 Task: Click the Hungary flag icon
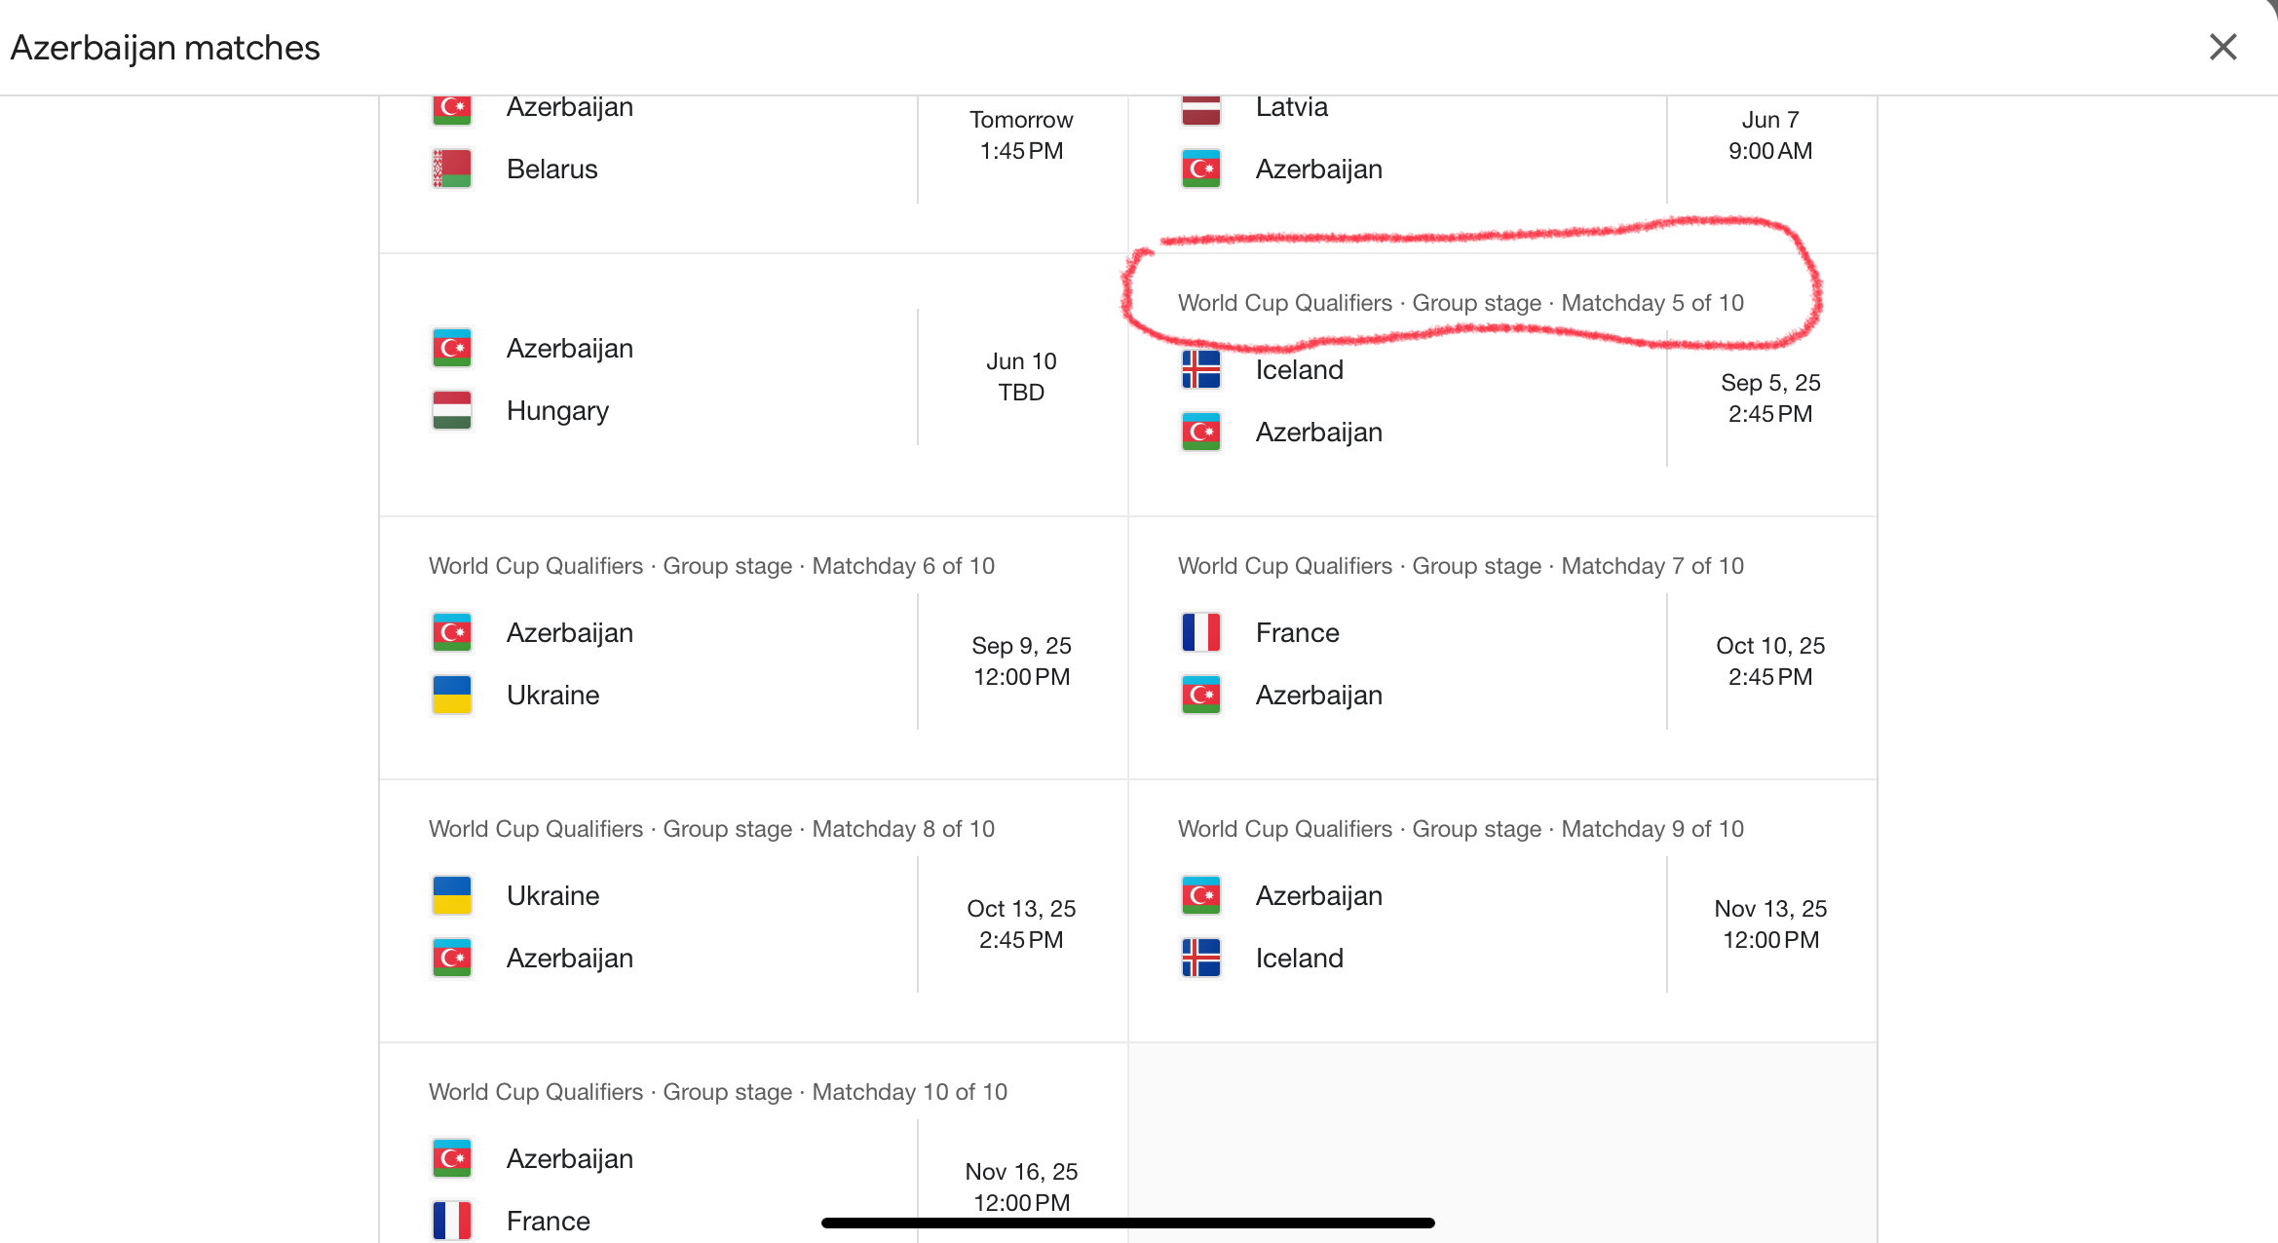tap(452, 410)
